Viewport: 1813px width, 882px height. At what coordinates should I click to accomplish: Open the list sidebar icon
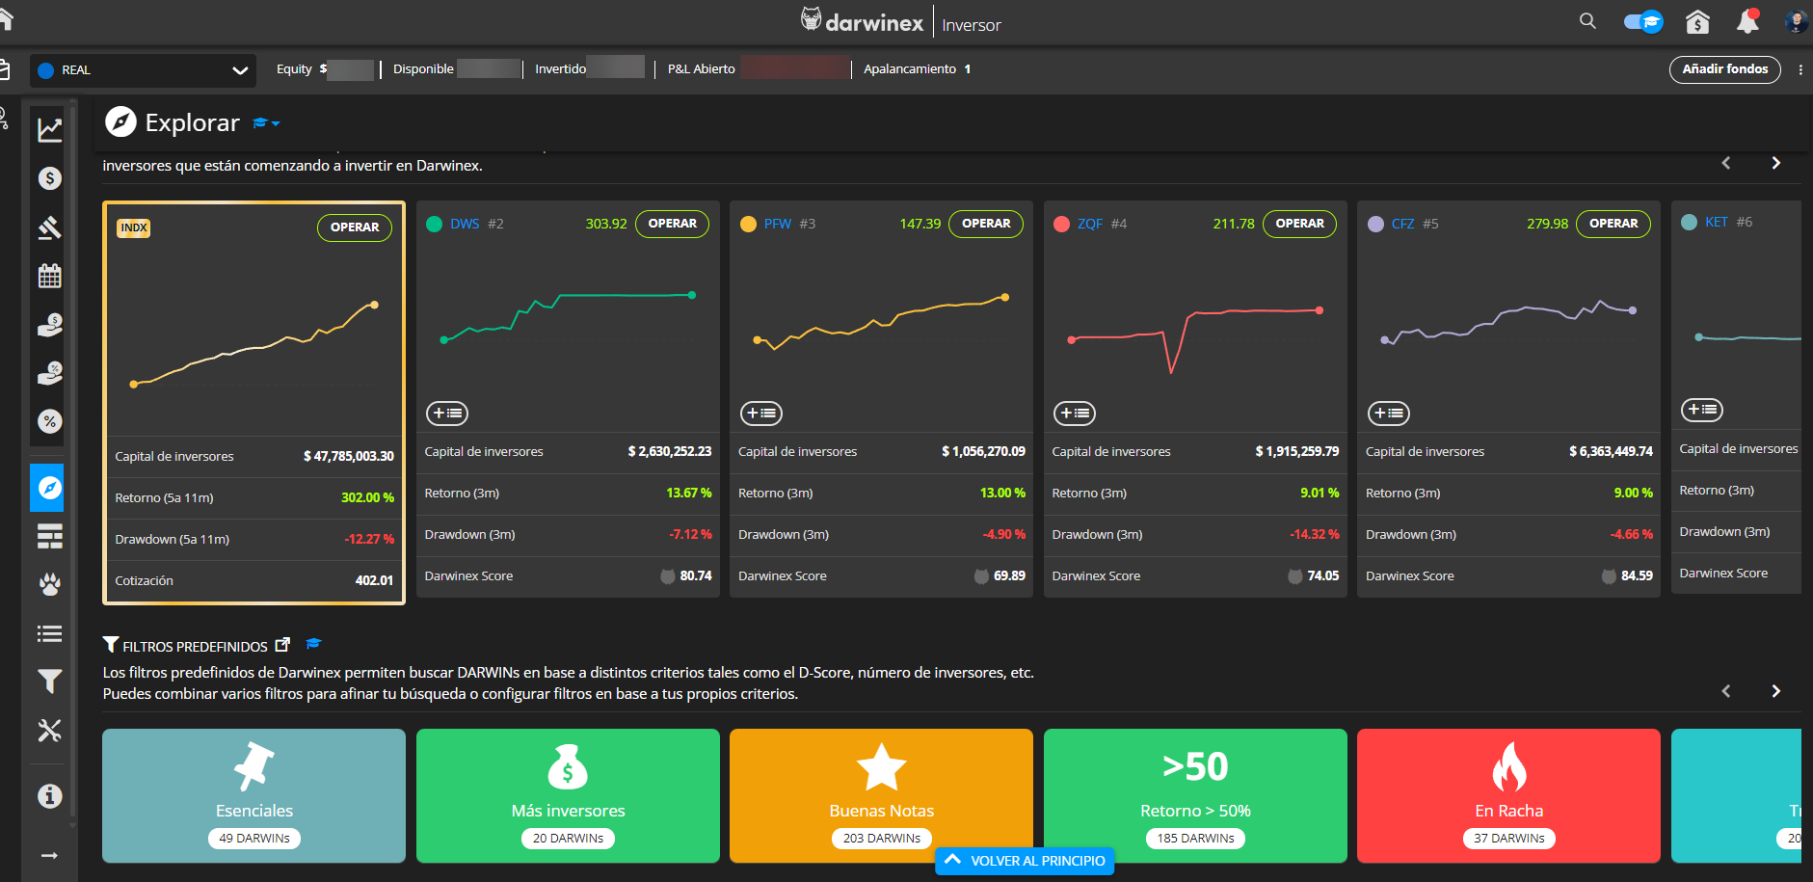(x=50, y=633)
